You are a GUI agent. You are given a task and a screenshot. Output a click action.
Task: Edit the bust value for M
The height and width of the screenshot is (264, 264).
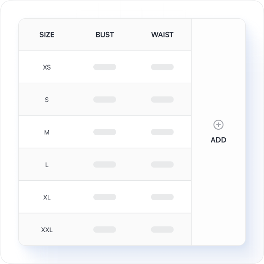105,132
